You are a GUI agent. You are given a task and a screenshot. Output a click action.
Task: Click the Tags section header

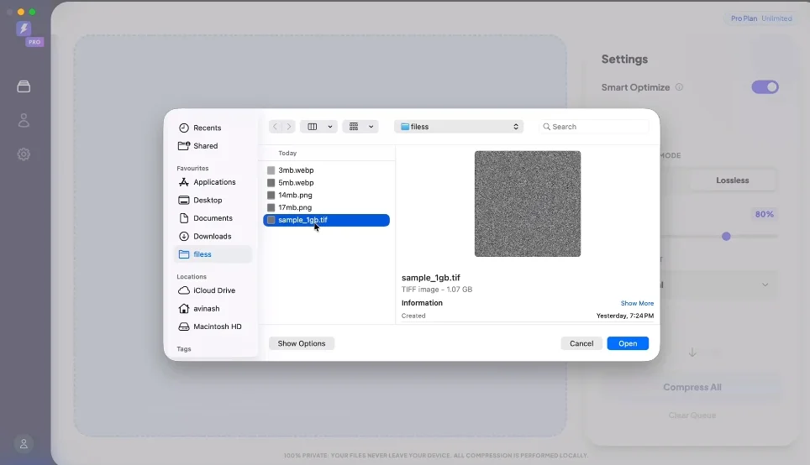[184, 349]
